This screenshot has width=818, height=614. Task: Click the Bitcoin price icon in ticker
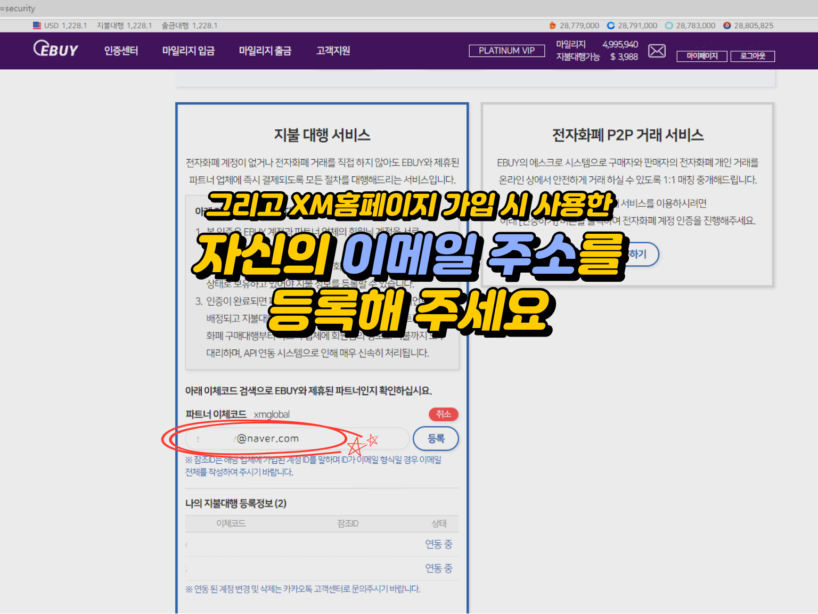pos(552,25)
